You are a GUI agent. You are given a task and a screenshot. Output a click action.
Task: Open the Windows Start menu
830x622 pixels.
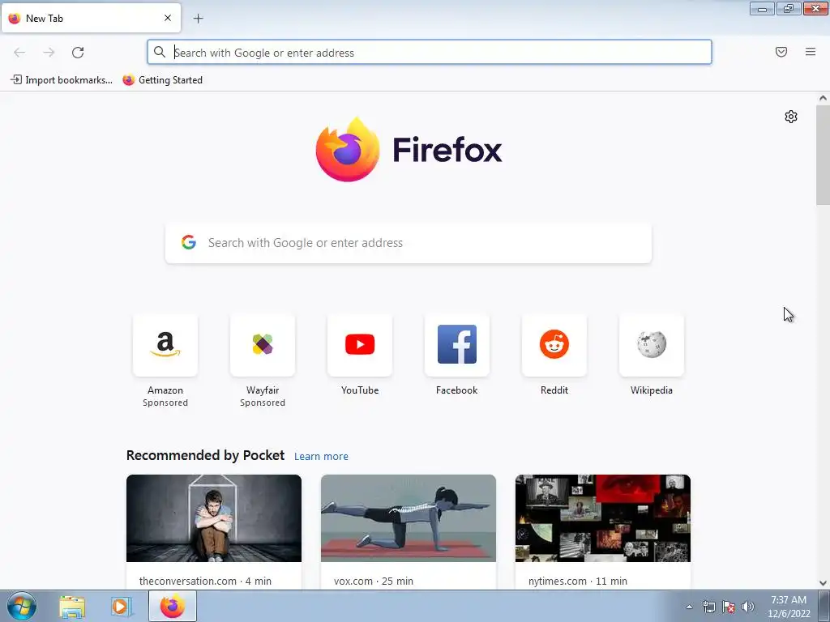point(21,606)
